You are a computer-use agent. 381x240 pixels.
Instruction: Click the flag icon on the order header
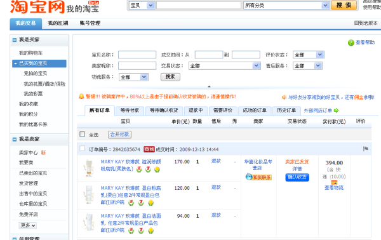366,149
